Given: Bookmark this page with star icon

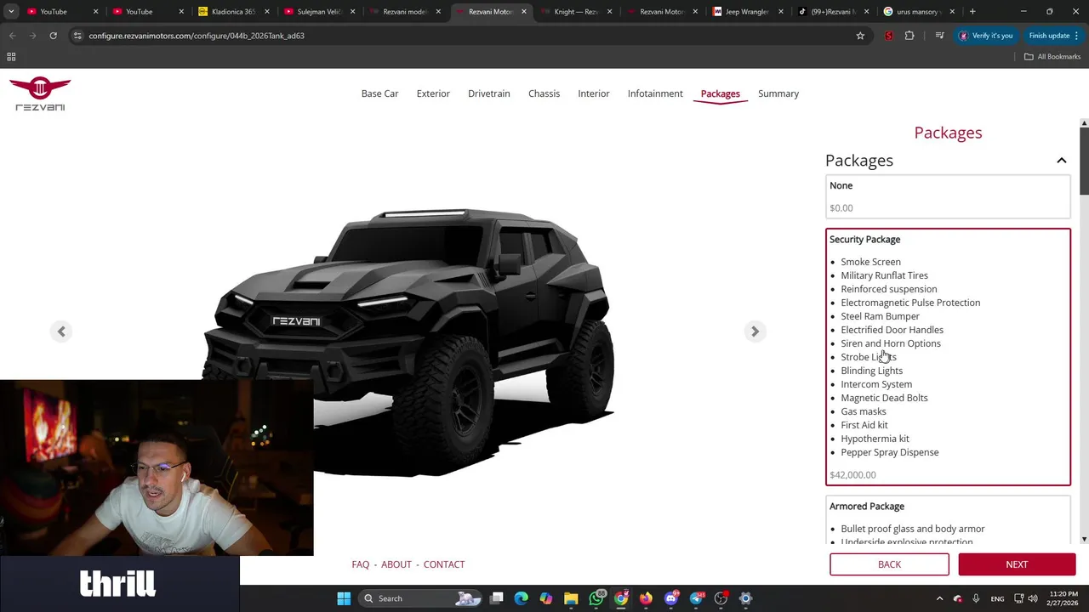Looking at the screenshot, I should [860, 36].
